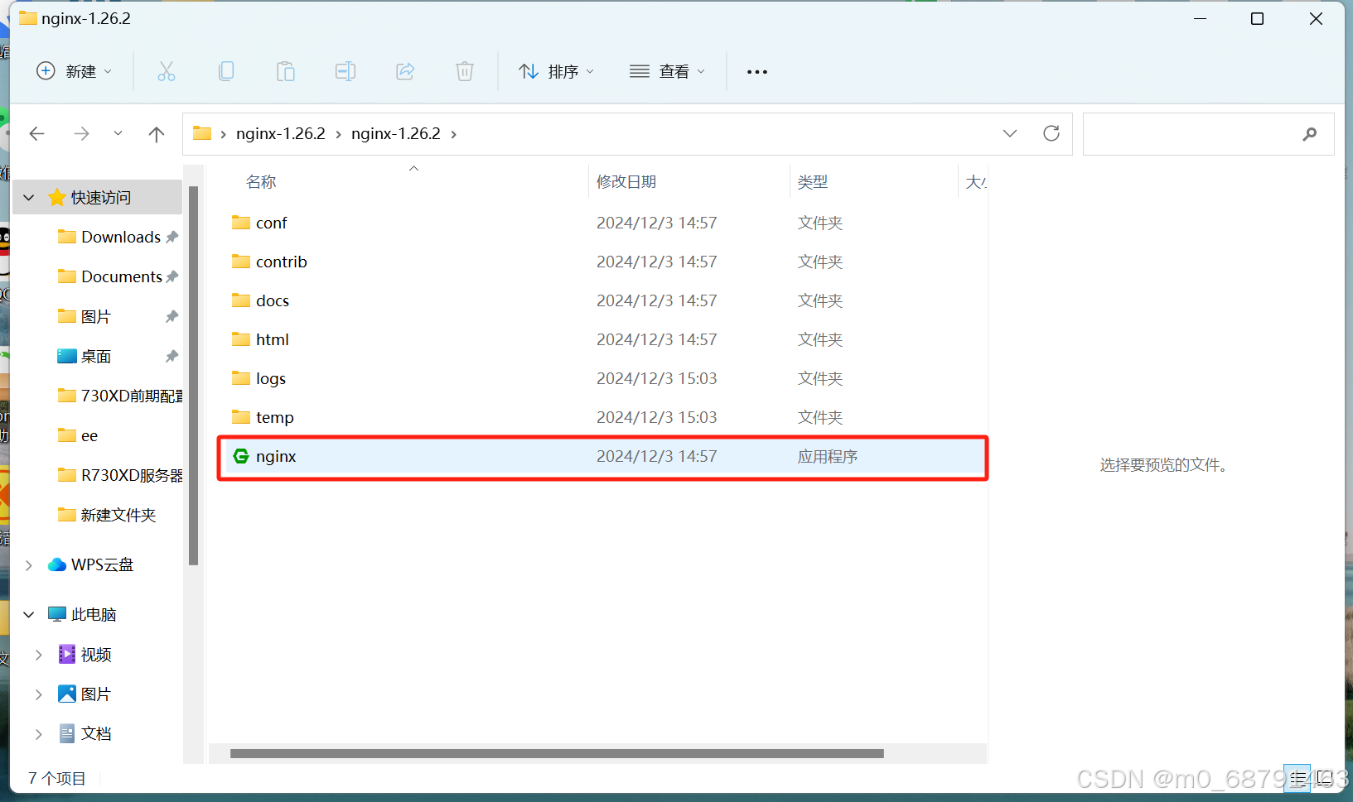The height and width of the screenshot is (802, 1353).
Task: Expand the 视频 tree node
Action: [x=39, y=655]
